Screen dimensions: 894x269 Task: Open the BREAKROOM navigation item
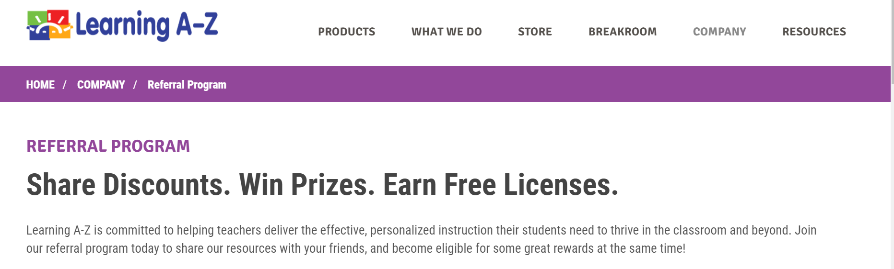(622, 32)
